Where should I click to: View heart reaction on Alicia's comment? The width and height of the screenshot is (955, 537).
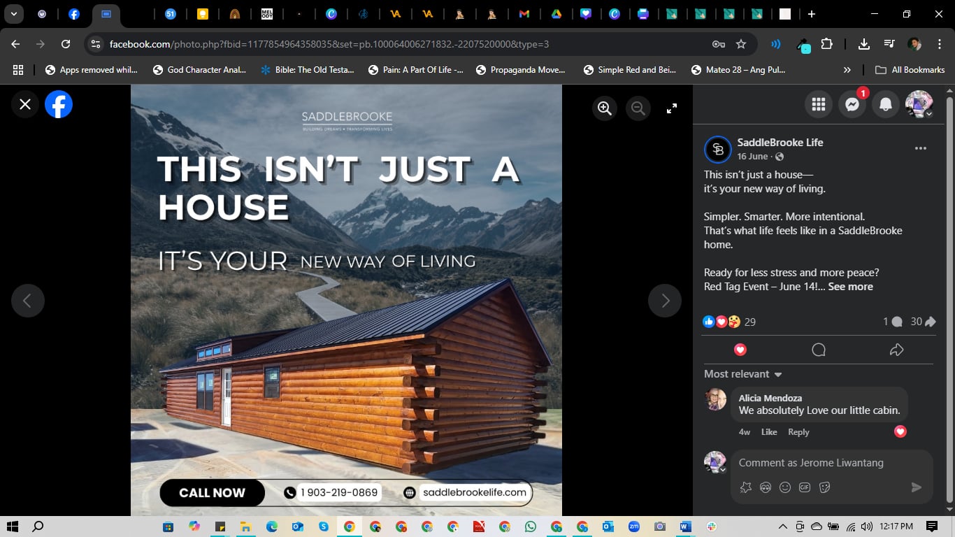click(900, 431)
